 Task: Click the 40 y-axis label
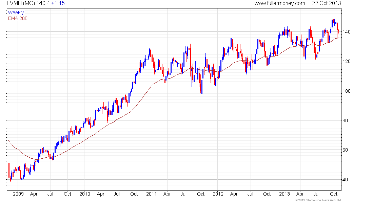point(345,180)
